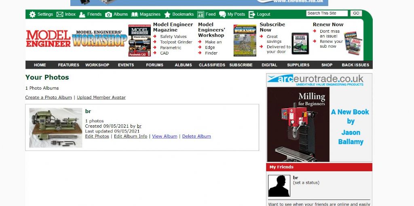Open the SHOP menu item

pyautogui.click(x=327, y=65)
